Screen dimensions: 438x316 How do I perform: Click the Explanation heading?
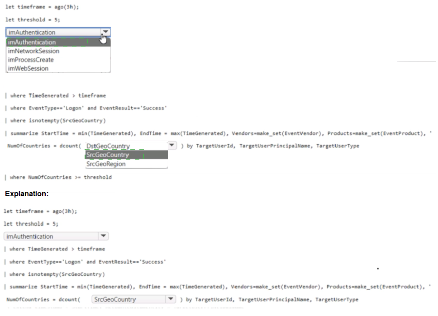[x=27, y=193]
